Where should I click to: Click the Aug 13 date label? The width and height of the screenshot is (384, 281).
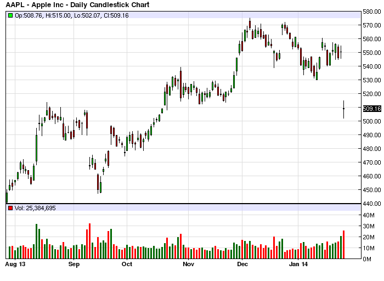(x=15, y=264)
